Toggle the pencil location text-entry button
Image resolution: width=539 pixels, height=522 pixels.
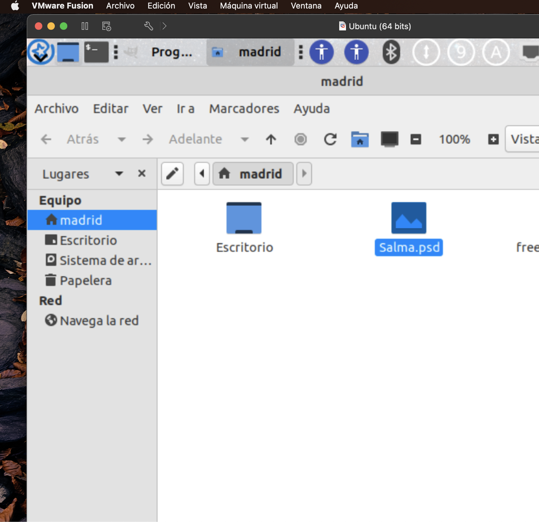pos(172,174)
